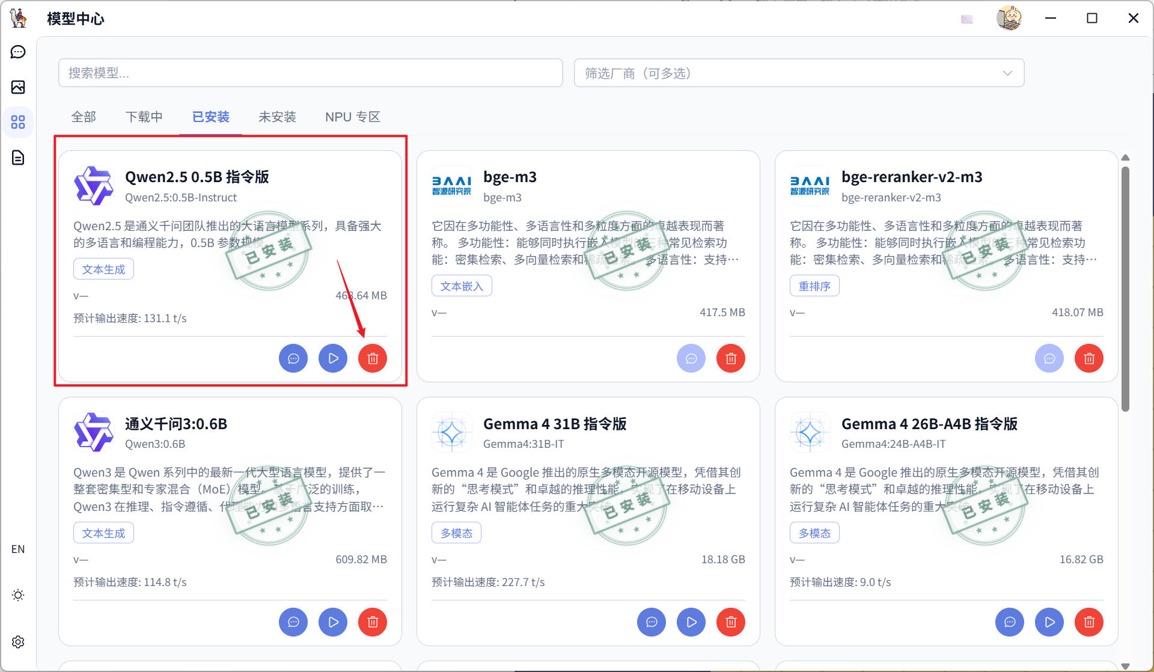Viewport: 1154px width, 672px height.
Task: Run the Gemma 4 26B-A4B 指令版 model
Action: pos(1049,622)
